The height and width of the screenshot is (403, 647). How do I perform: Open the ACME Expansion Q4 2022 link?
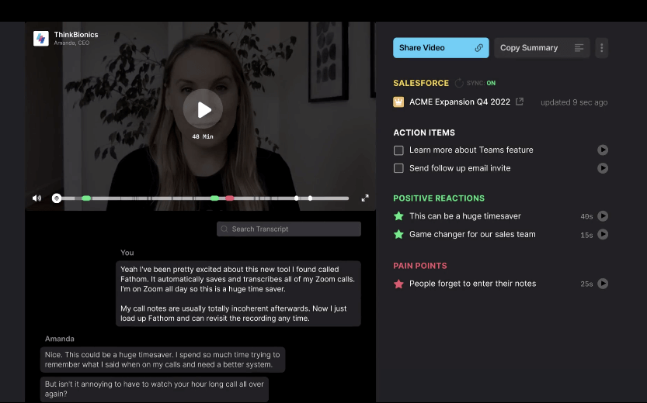(460, 102)
